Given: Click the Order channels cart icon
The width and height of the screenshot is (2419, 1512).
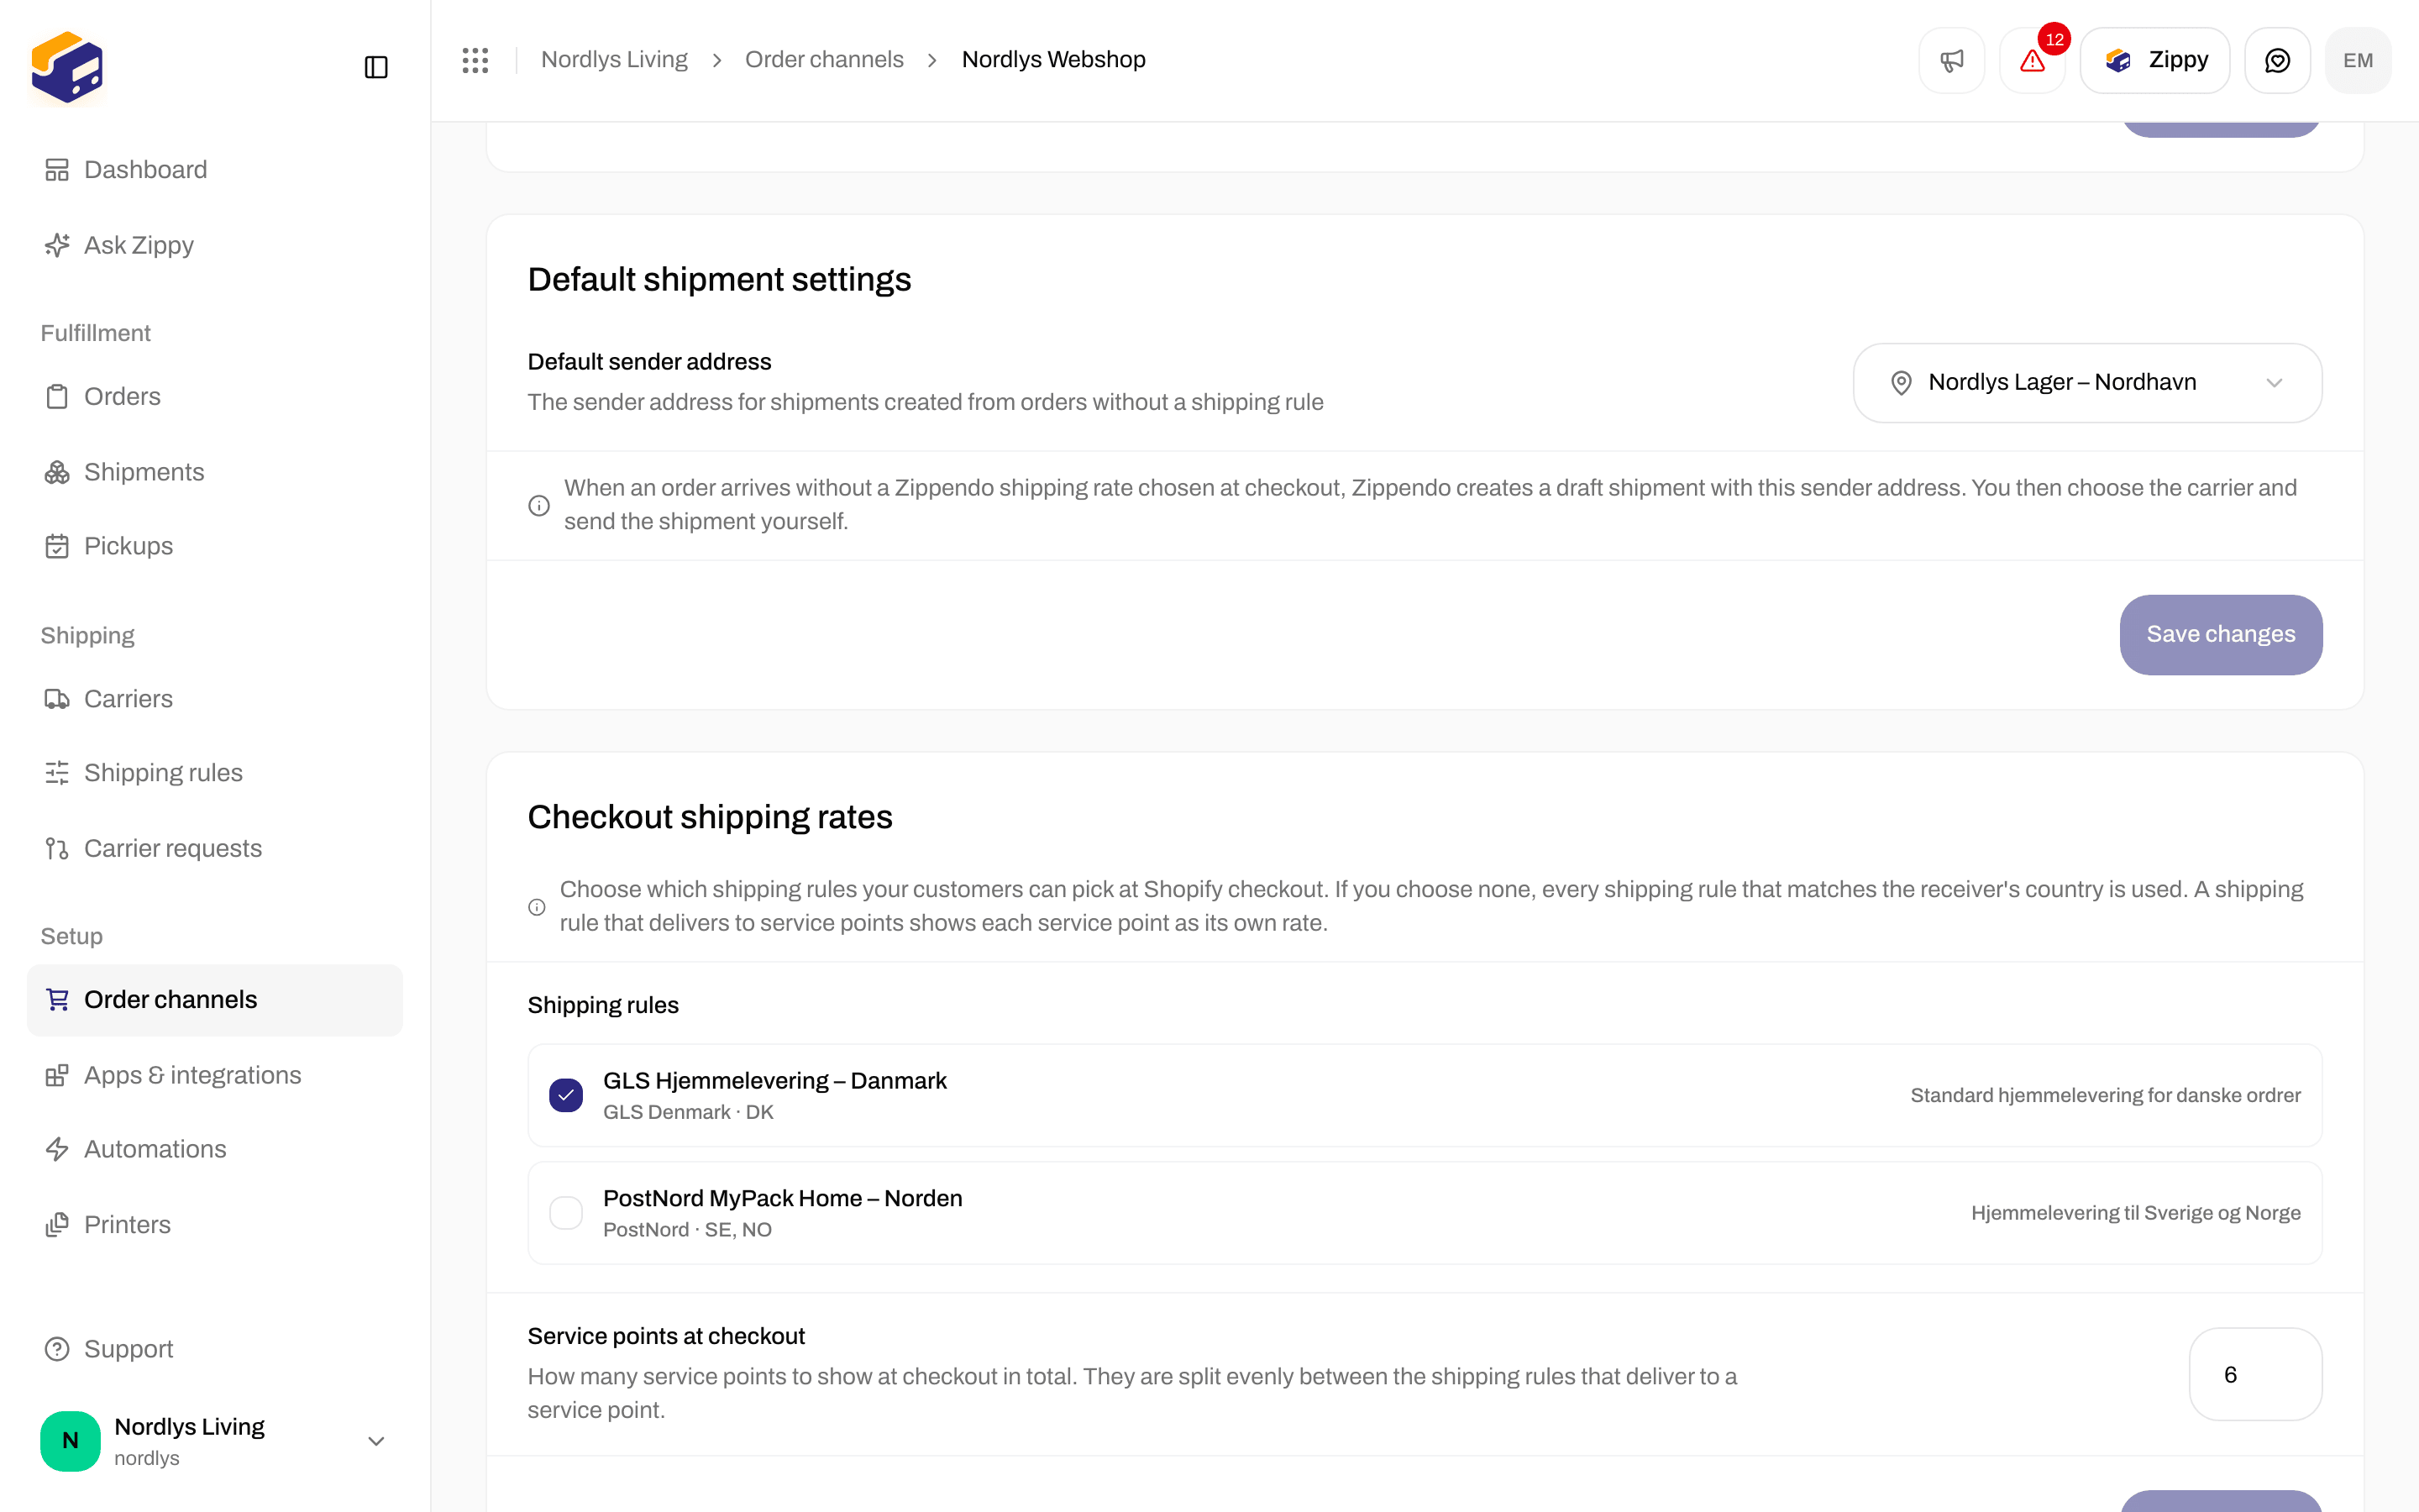Looking at the screenshot, I should tap(57, 999).
